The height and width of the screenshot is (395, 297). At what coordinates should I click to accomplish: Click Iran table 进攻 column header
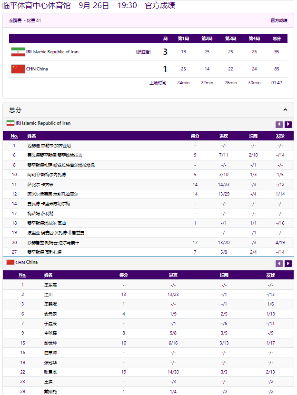point(224,136)
